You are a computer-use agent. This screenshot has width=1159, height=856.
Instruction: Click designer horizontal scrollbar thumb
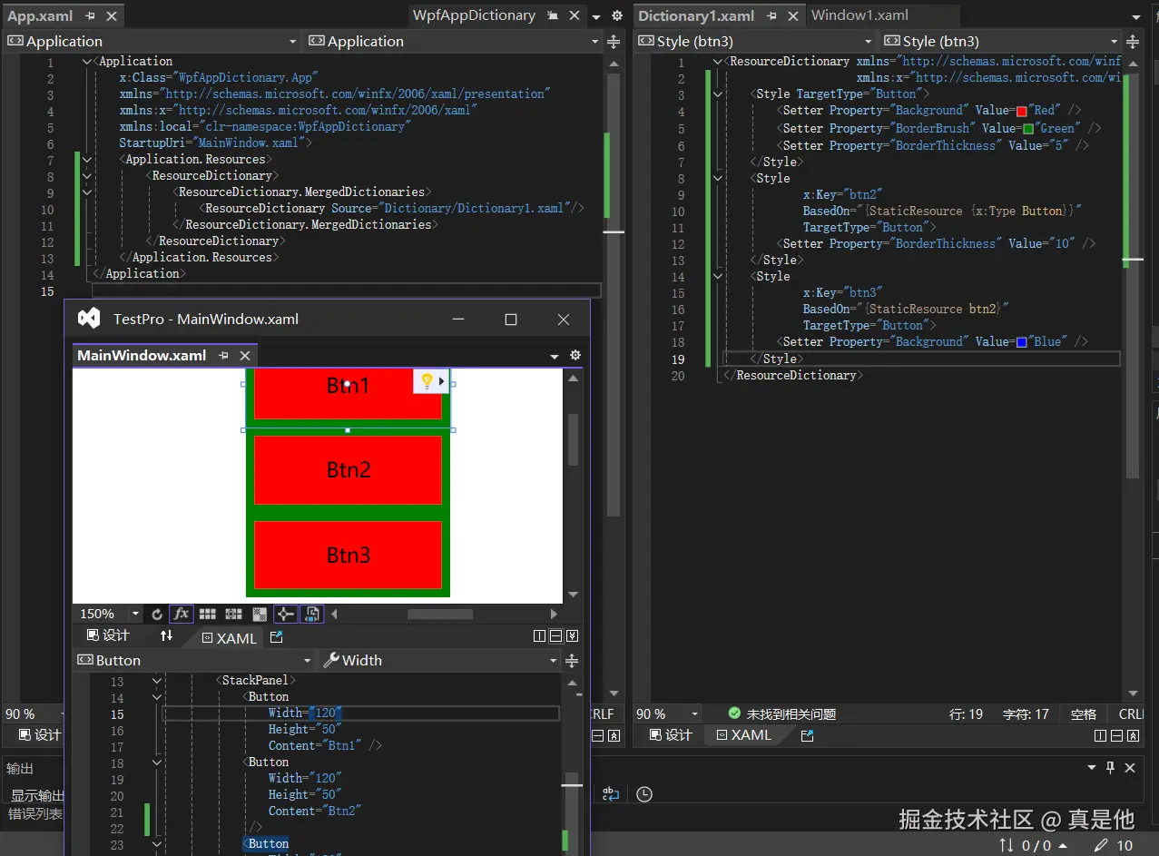click(x=440, y=615)
